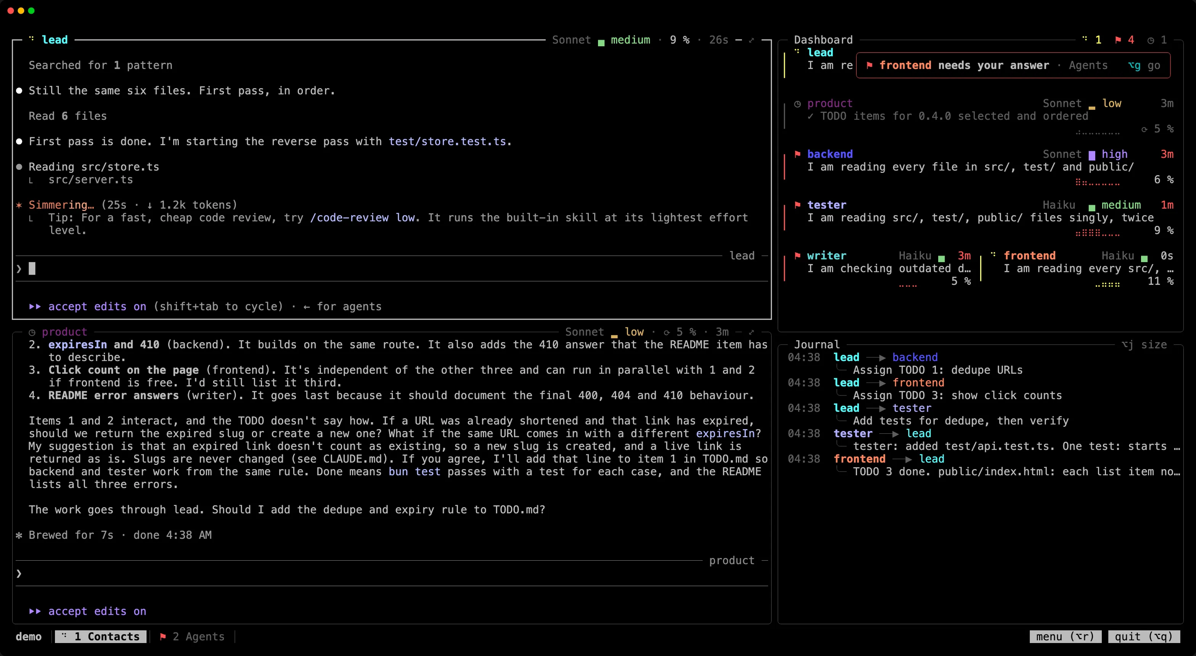This screenshot has width=1196, height=656.
Task: Click the red flag icon beside backend
Action: point(797,154)
